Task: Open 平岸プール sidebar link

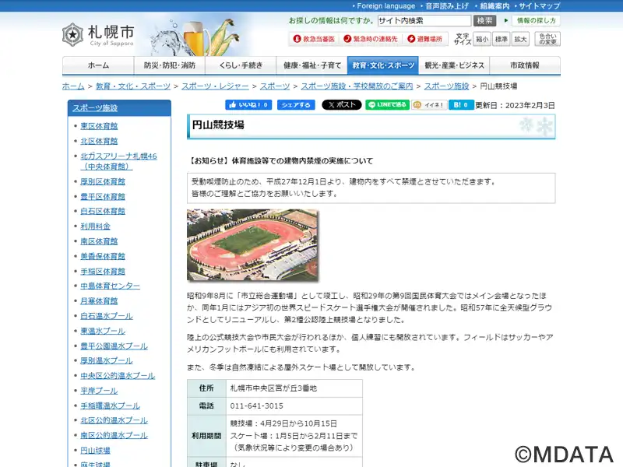Action: click(99, 391)
